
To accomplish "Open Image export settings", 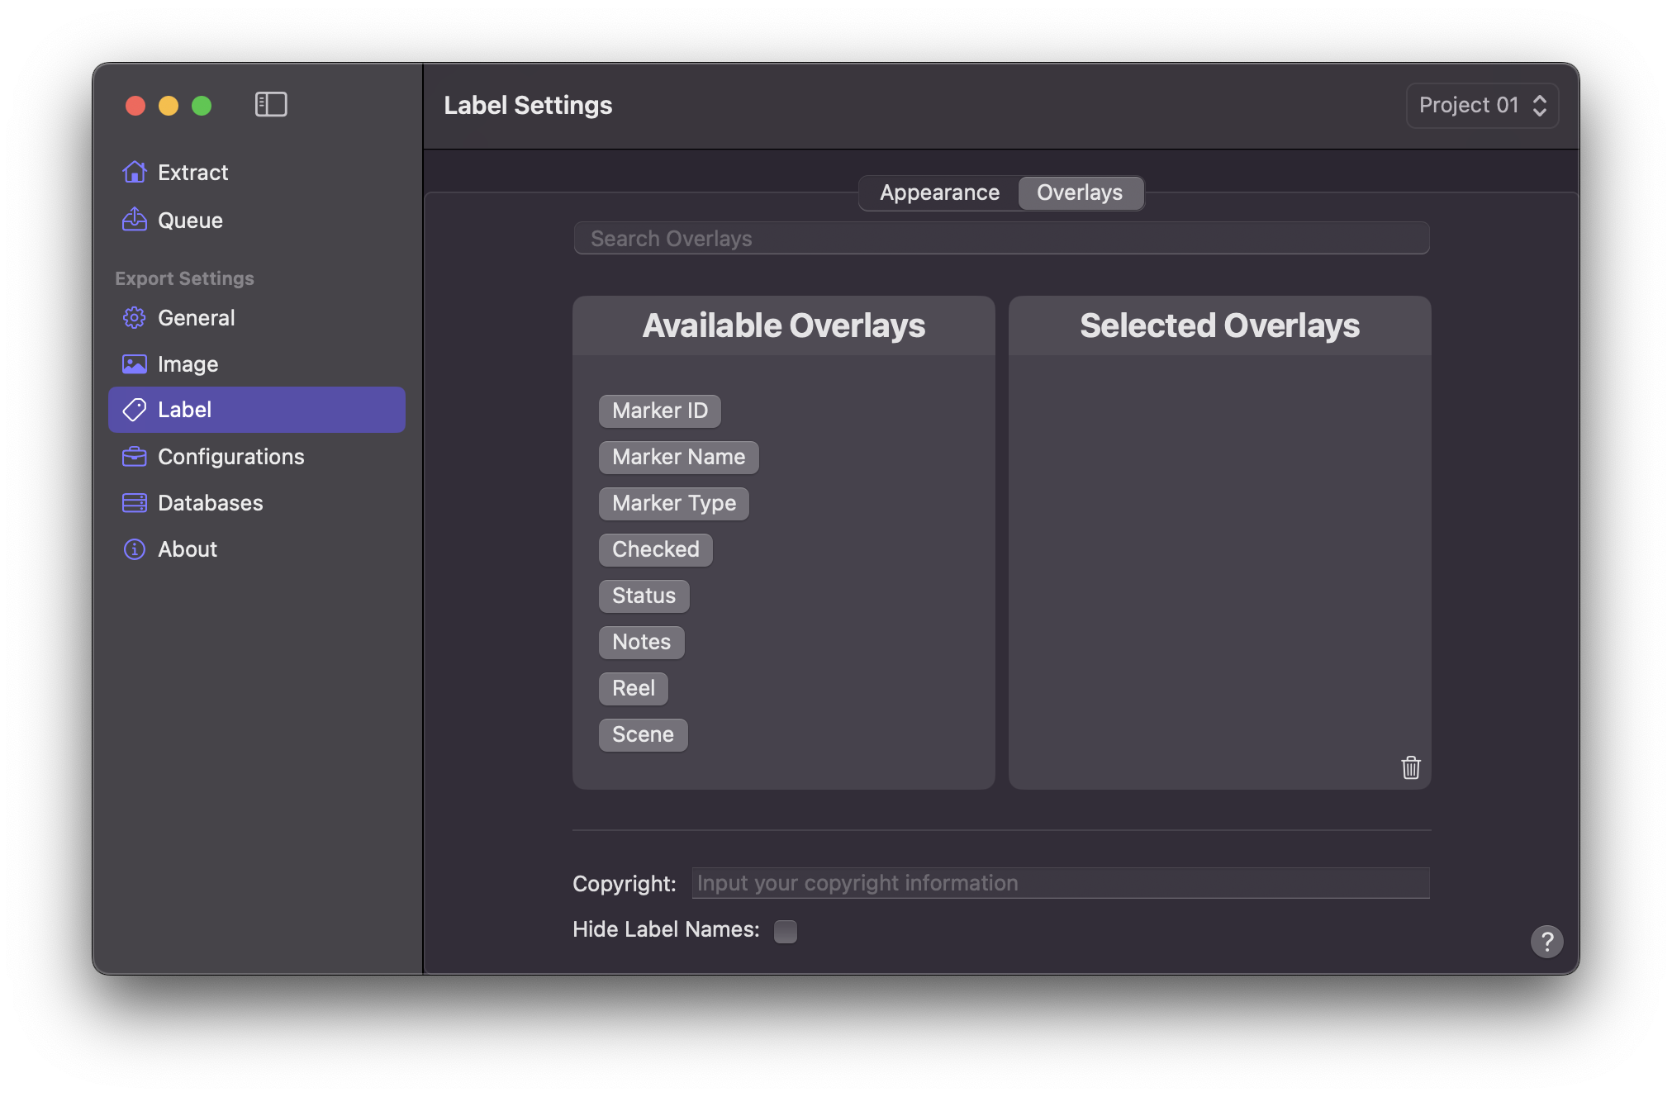I will [x=257, y=364].
